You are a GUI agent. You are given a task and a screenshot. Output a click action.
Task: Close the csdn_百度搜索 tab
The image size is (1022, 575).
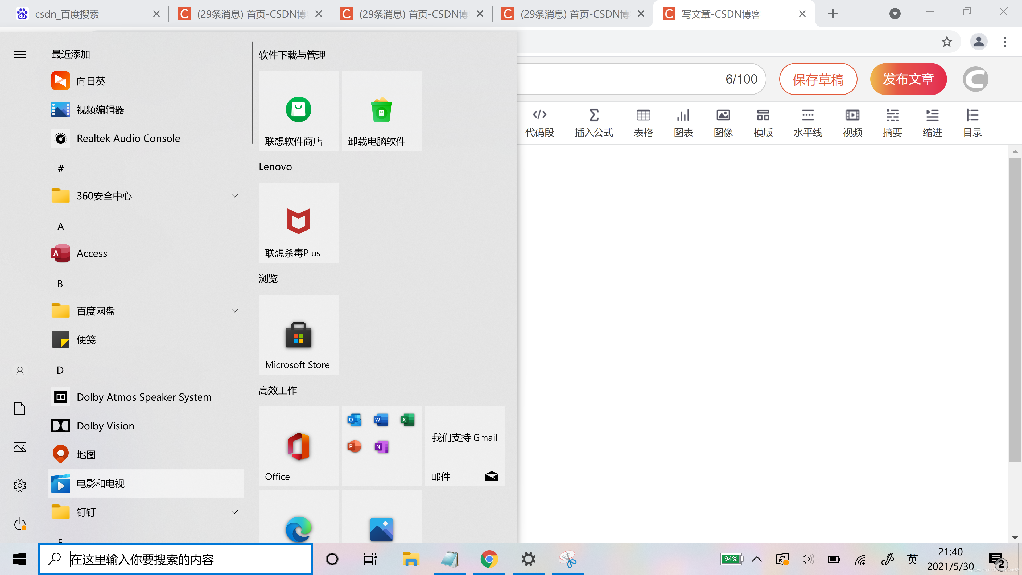(x=156, y=14)
